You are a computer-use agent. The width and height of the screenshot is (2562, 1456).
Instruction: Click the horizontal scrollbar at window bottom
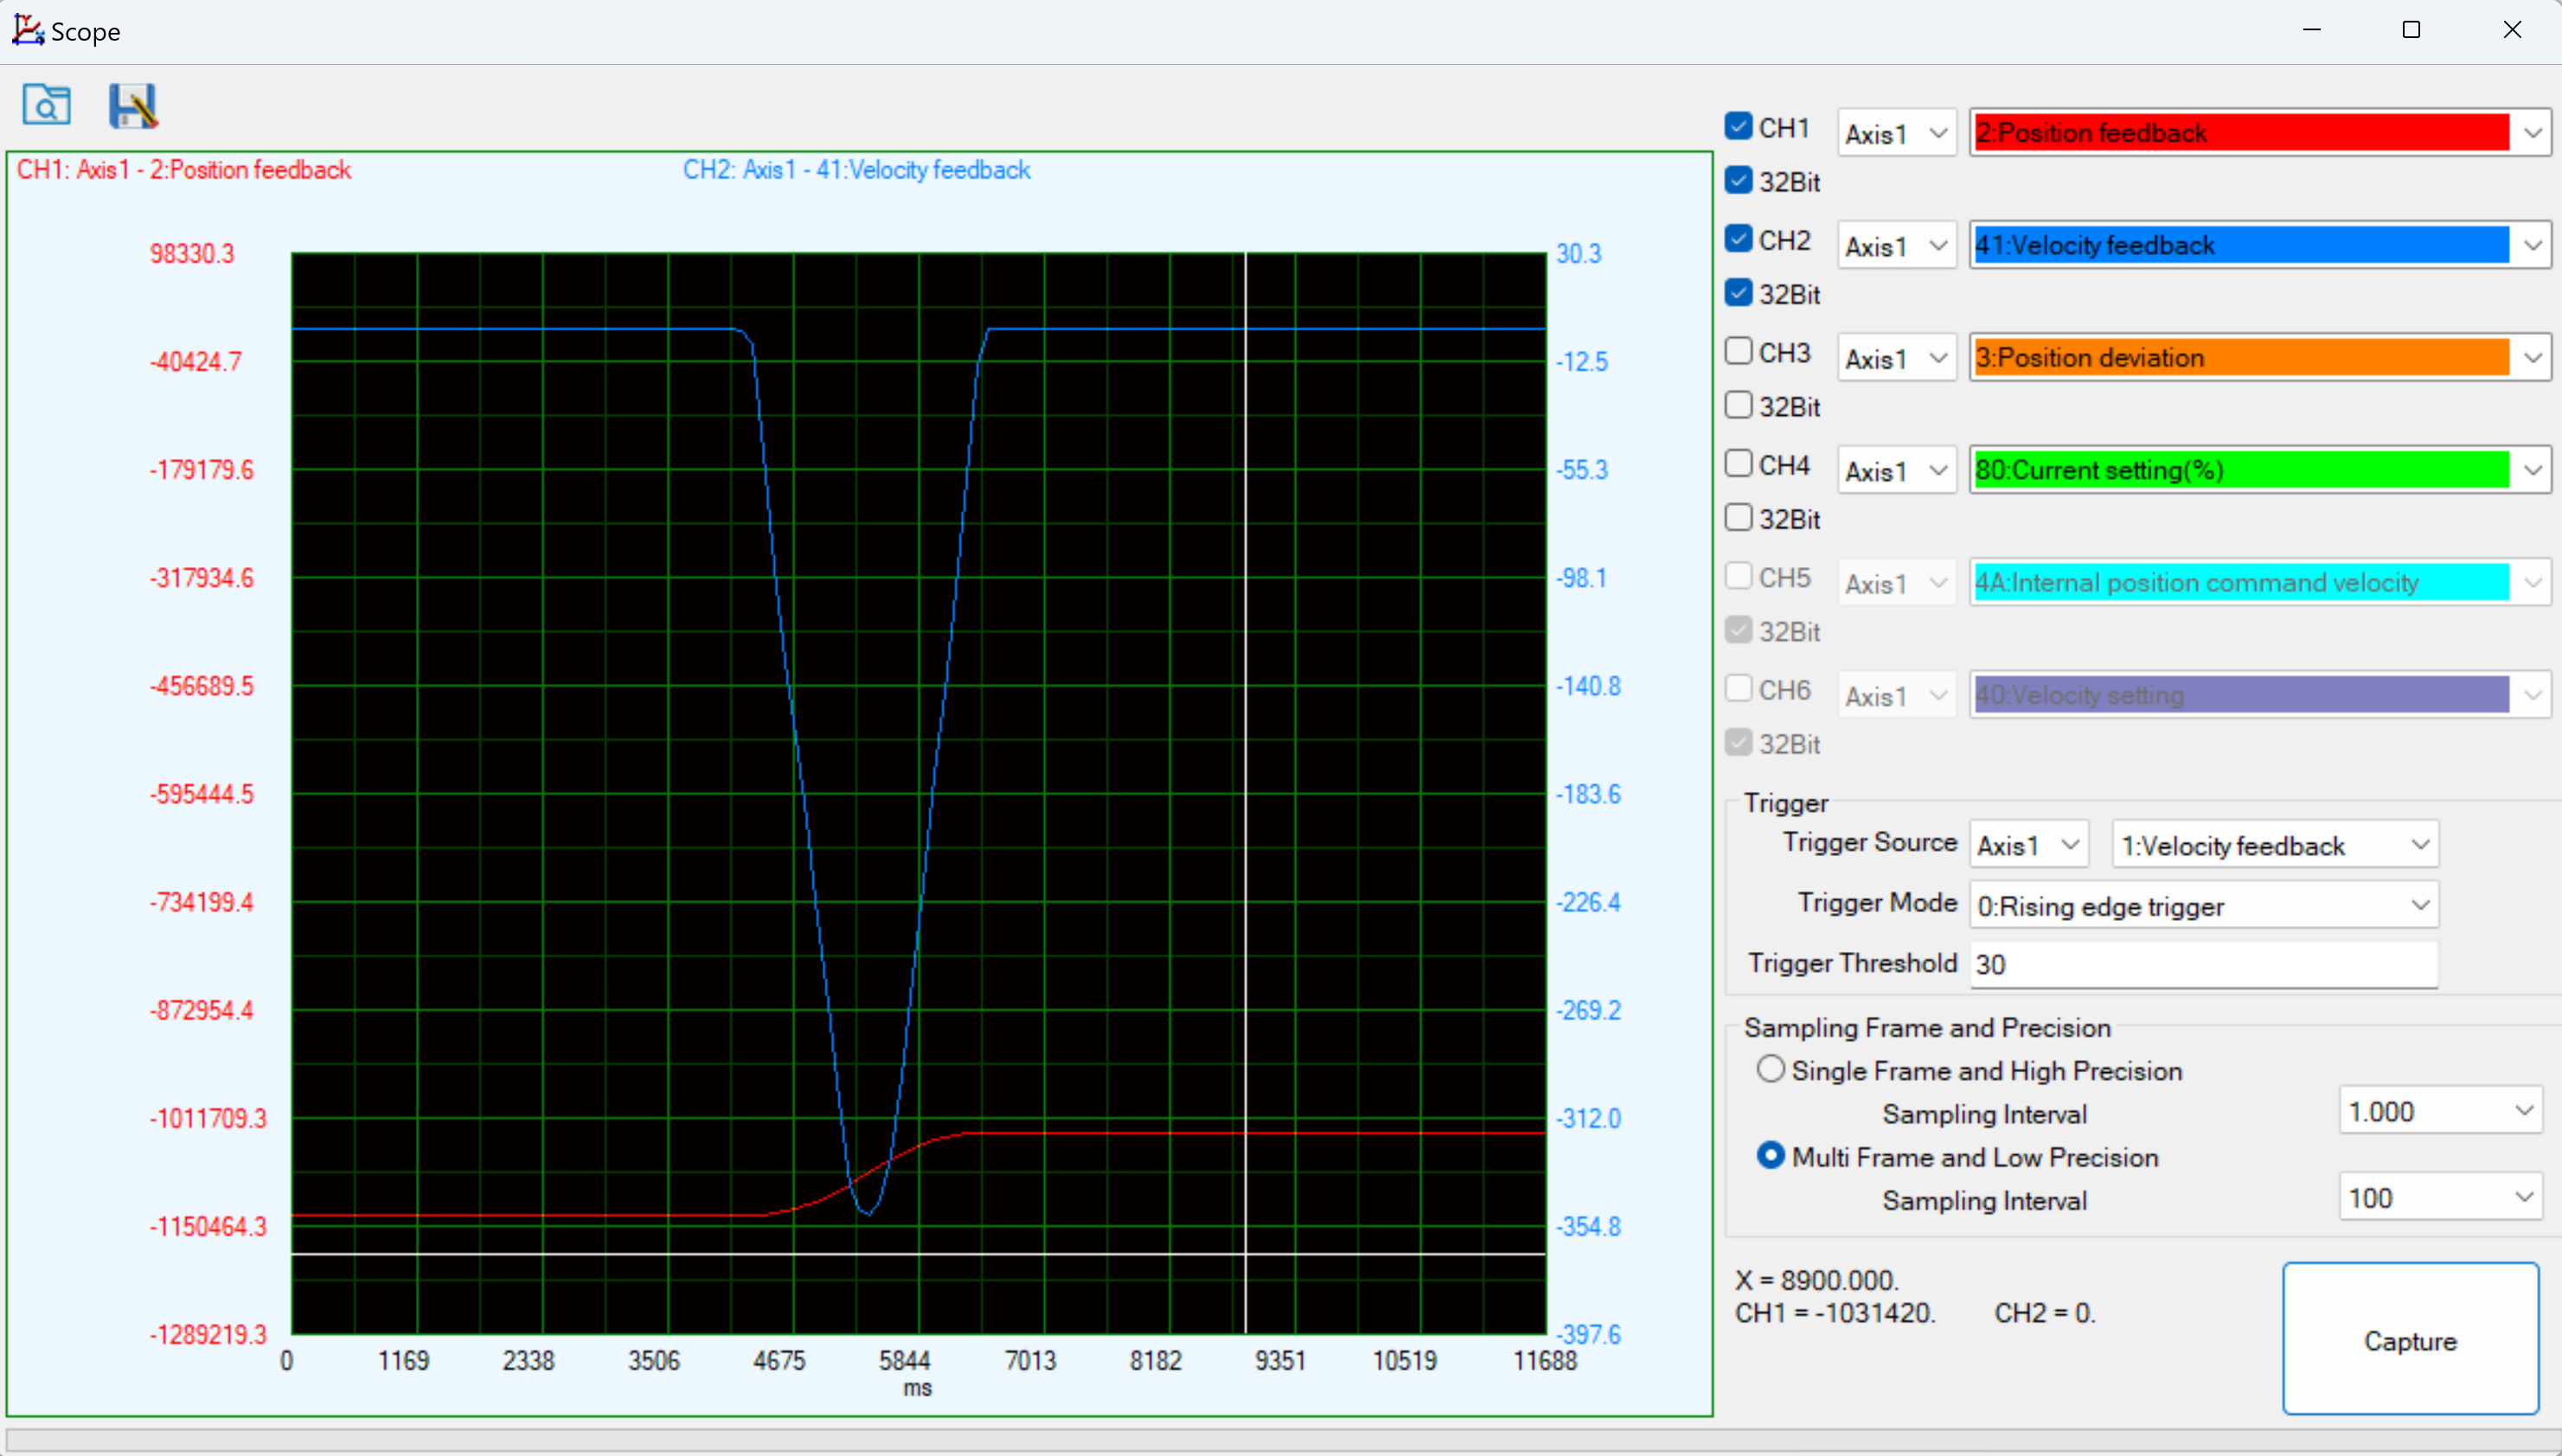pos(1280,1441)
